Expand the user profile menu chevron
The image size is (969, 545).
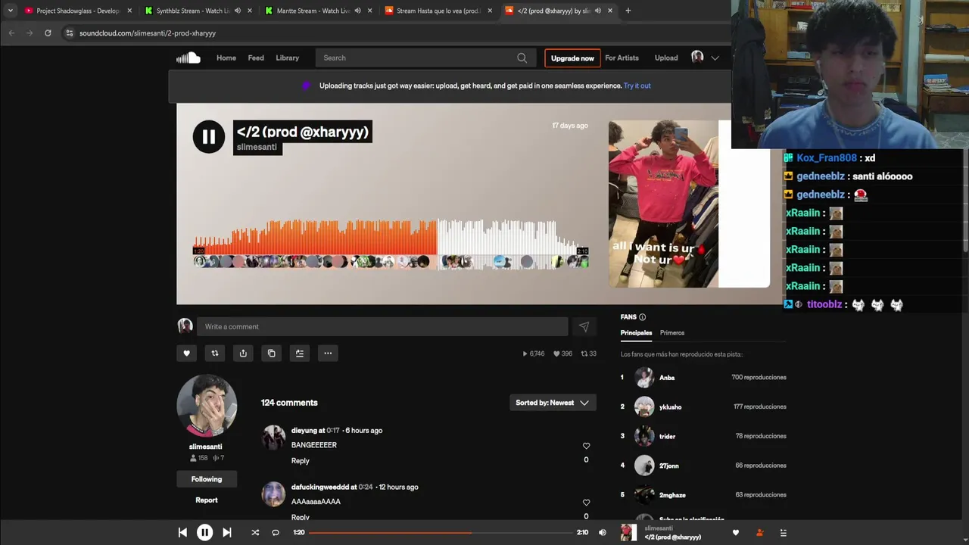click(715, 58)
